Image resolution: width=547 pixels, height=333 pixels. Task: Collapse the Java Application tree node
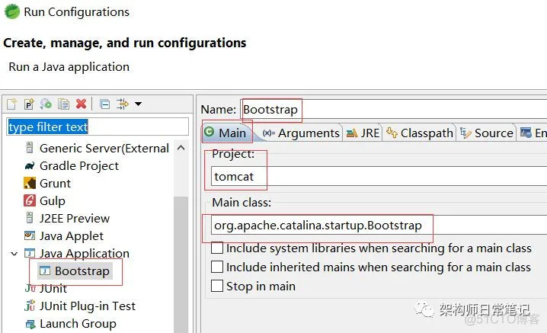pos(13,254)
